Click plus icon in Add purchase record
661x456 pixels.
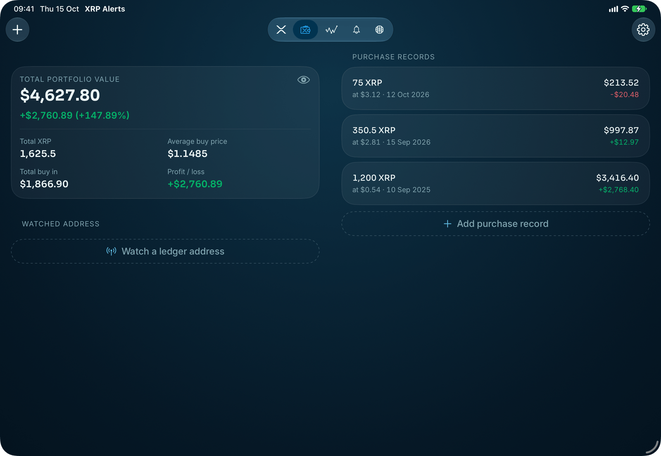(x=447, y=224)
